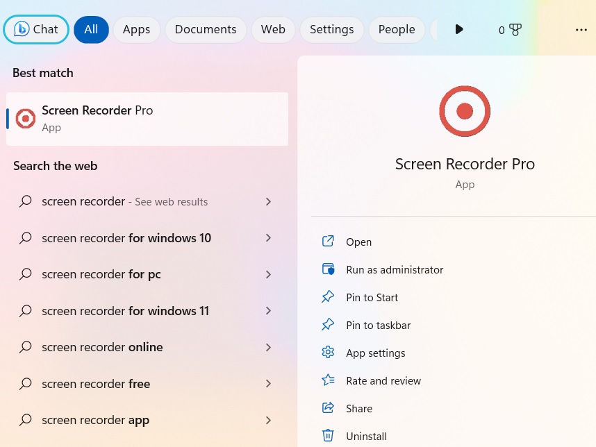The height and width of the screenshot is (447, 596).
Task: Open Screen Recorder Pro with the Open action
Action: coord(358,242)
